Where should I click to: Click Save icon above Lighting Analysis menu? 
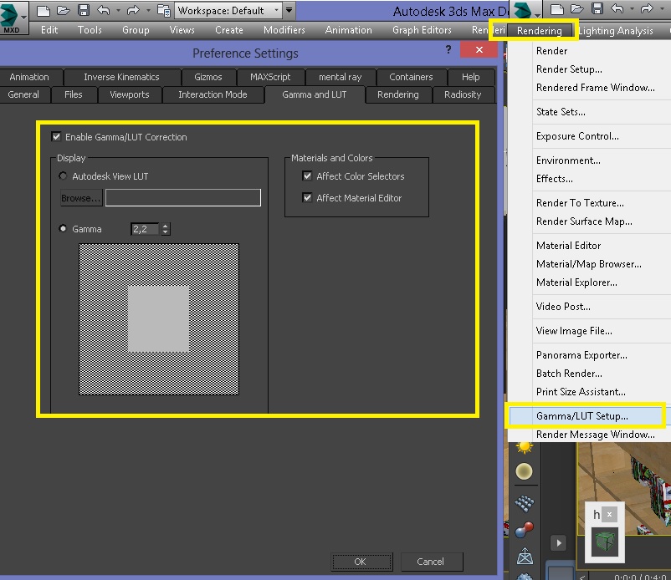click(597, 9)
